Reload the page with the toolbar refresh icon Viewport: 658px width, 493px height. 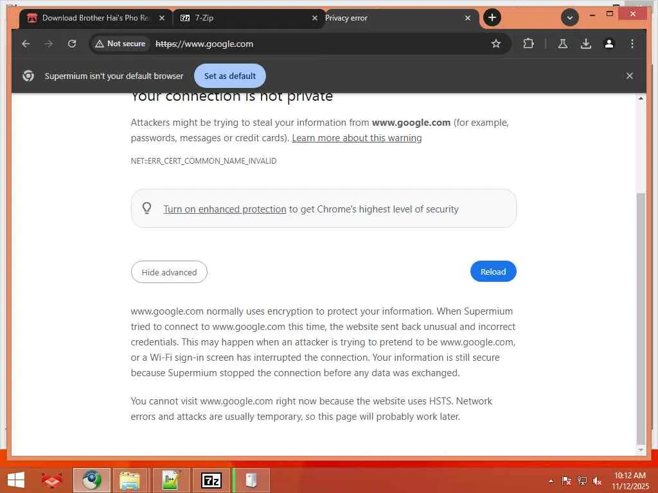[x=72, y=44]
